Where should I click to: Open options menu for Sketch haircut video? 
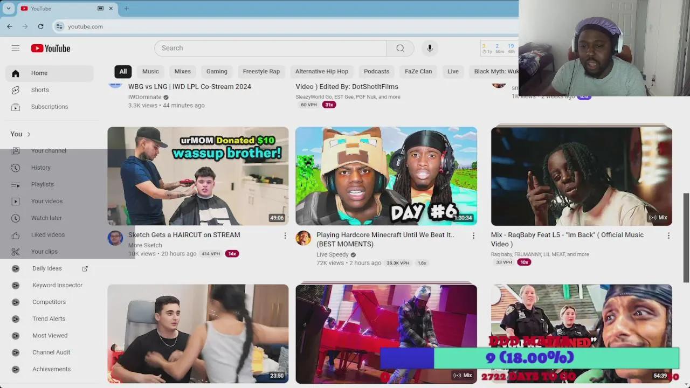pos(285,235)
